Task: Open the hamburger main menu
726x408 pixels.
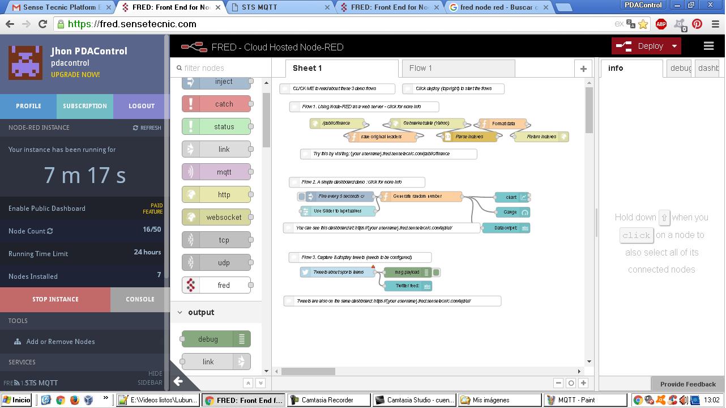Action: (708, 46)
